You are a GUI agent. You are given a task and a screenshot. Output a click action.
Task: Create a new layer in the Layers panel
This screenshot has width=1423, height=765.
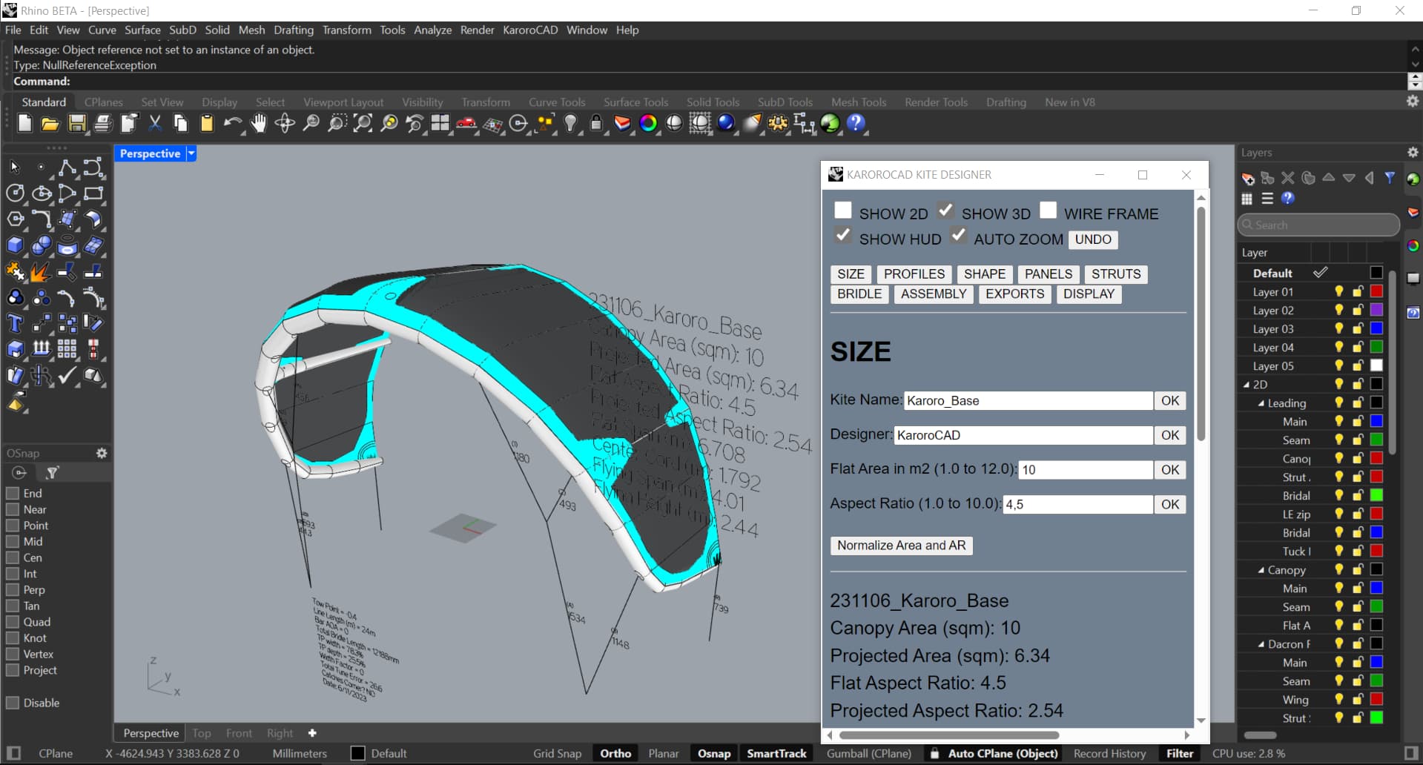click(x=1247, y=178)
